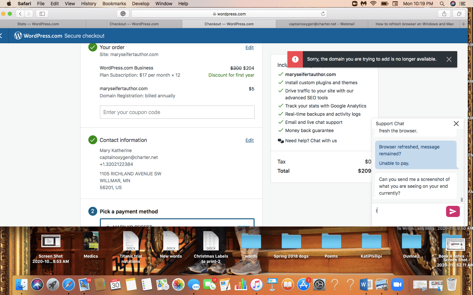The width and height of the screenshot is (473, 295).
Task: Select the 'Spring 2018 dogs' desktop folder
Action: point(291,246)
